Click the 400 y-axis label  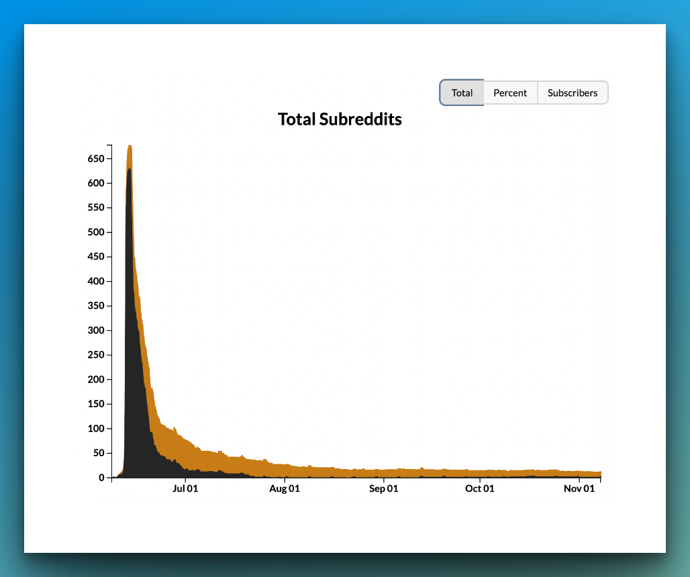[96, 281]
